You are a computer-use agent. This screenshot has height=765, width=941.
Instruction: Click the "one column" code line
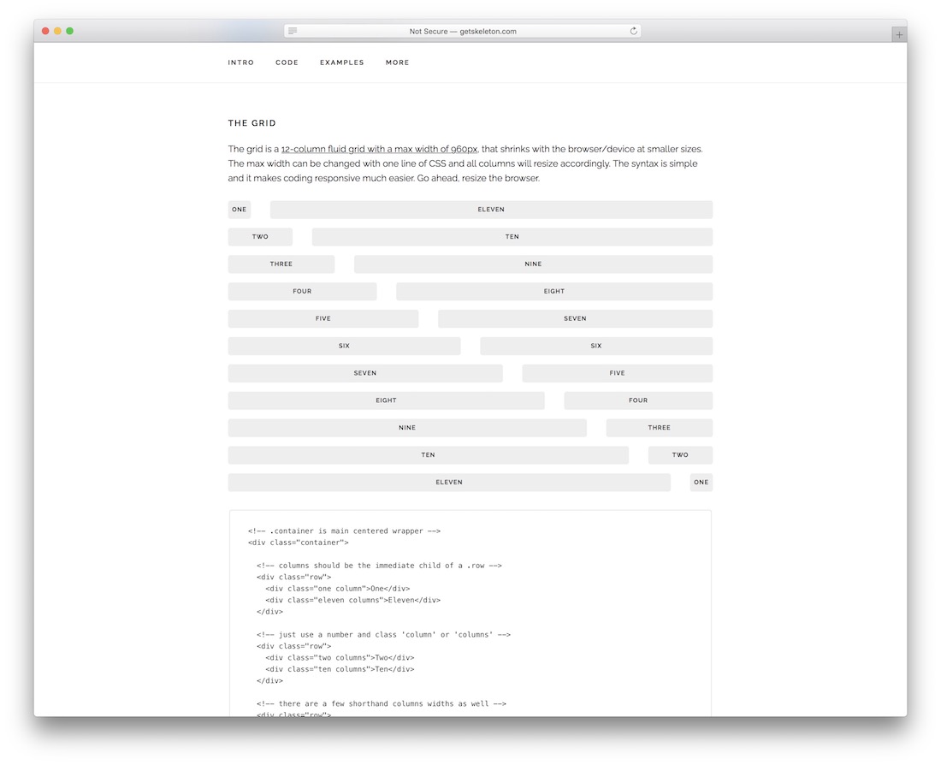(x=337, y=589)
